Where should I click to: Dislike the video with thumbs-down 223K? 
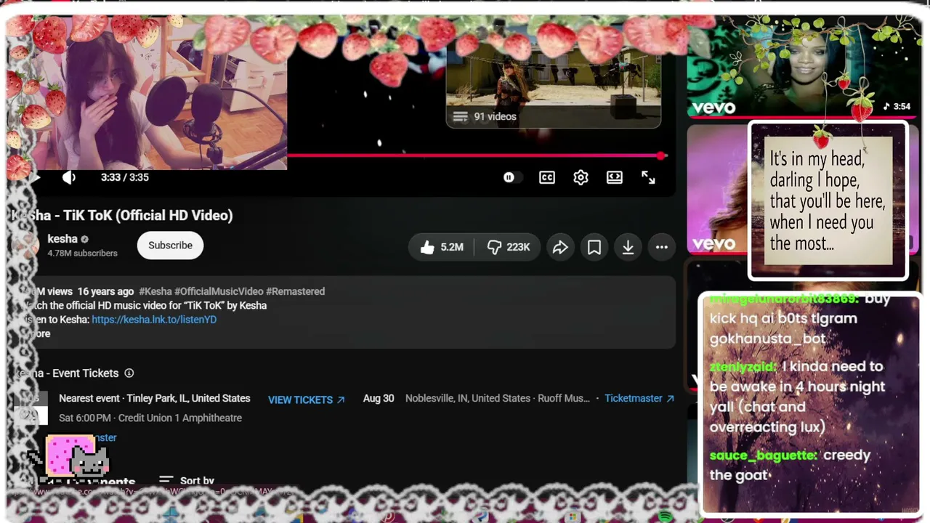pyautogui.click(x=509, y=247)
